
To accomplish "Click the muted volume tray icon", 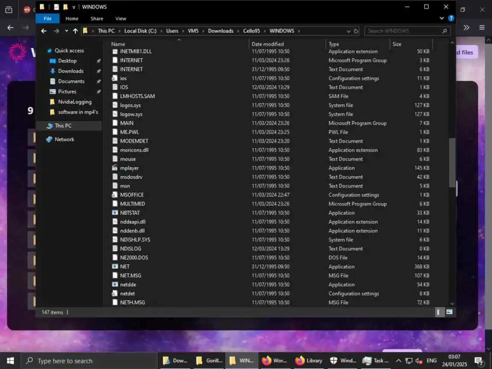I will coord(419,361).
